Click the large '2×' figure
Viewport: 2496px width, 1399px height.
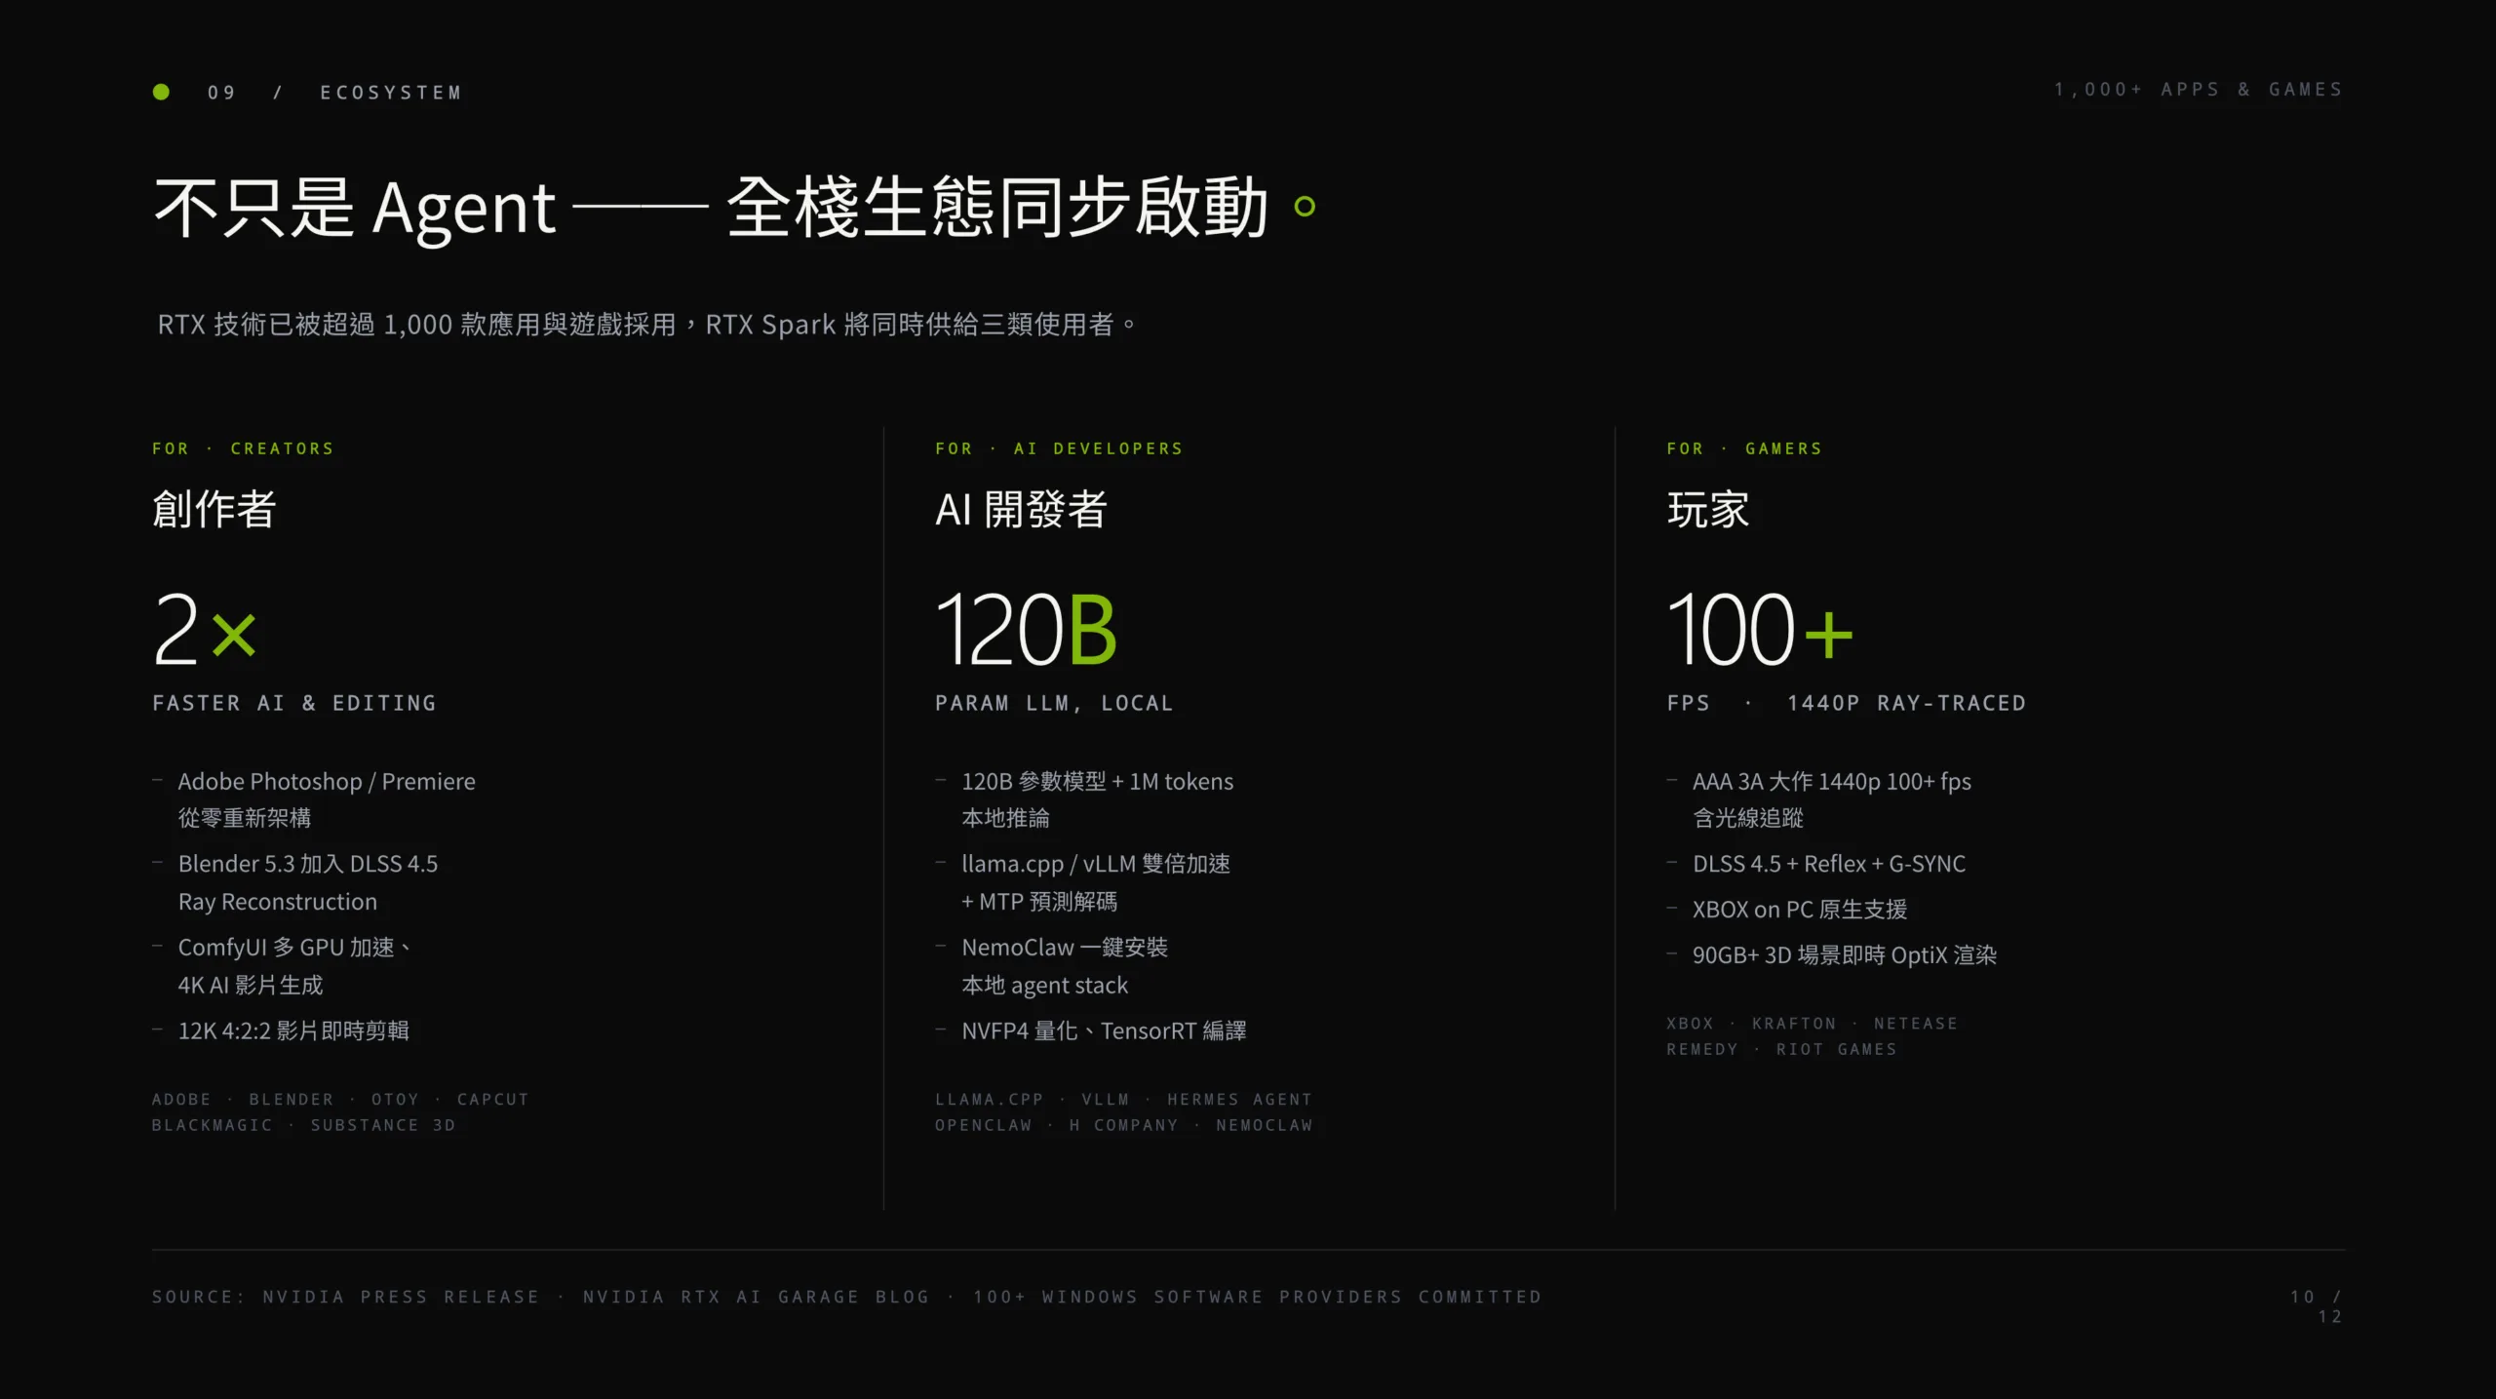tap(205, 630)
